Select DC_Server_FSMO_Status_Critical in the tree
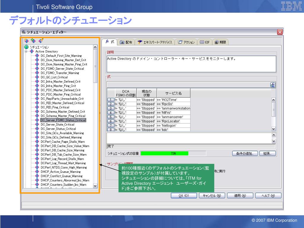 point(63,120)
